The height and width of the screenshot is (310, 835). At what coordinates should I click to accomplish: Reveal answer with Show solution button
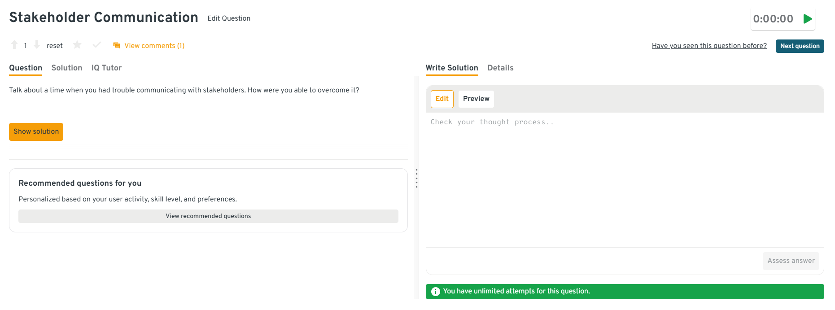(36, 132)
